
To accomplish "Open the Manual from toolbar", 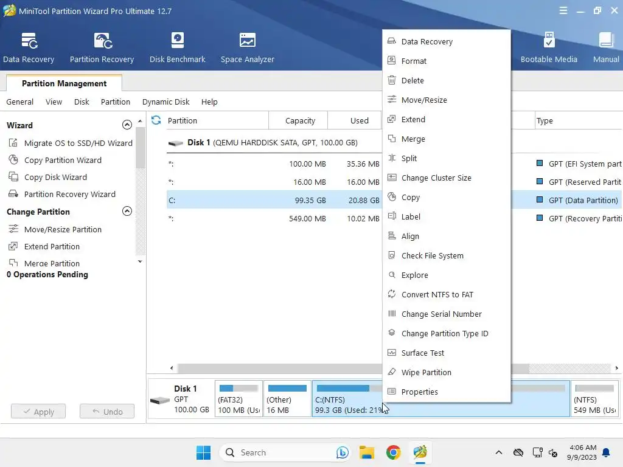I will [606, 47].
